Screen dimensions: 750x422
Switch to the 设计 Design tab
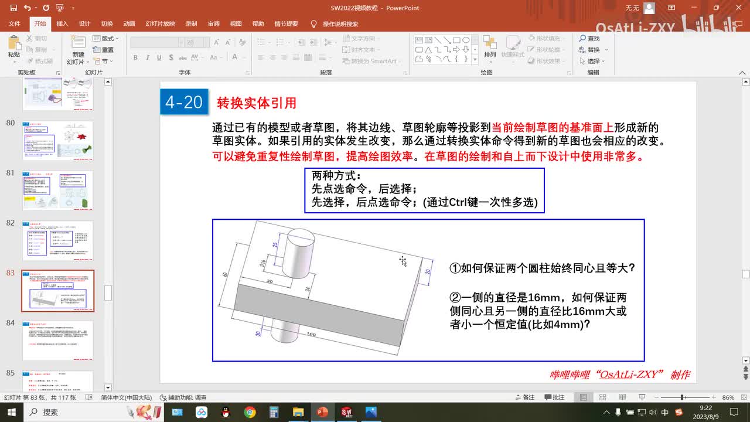84,24
